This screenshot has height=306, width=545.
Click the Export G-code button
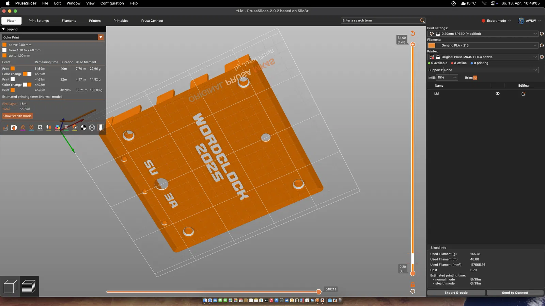tap(456, 293)
